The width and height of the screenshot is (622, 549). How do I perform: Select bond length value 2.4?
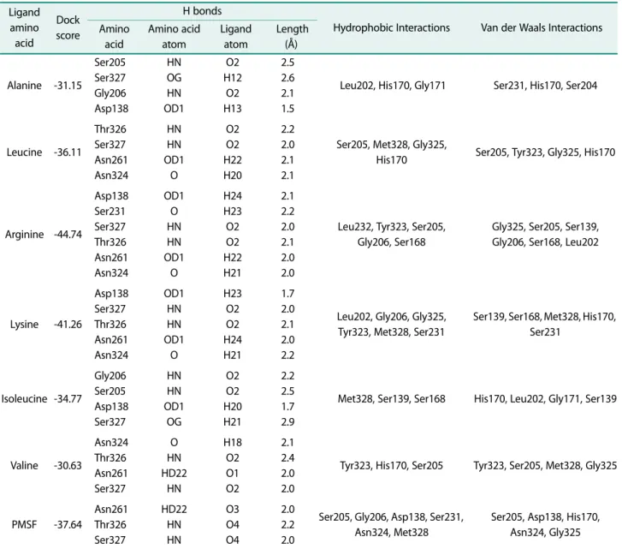[287, 457]
